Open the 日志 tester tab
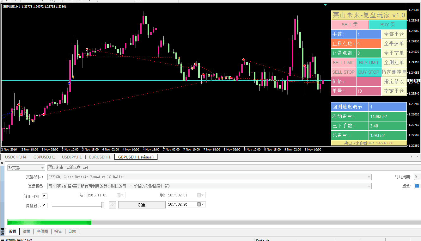Image resolution: width=421 pixels, height=241 pixels. click(72, 232)
